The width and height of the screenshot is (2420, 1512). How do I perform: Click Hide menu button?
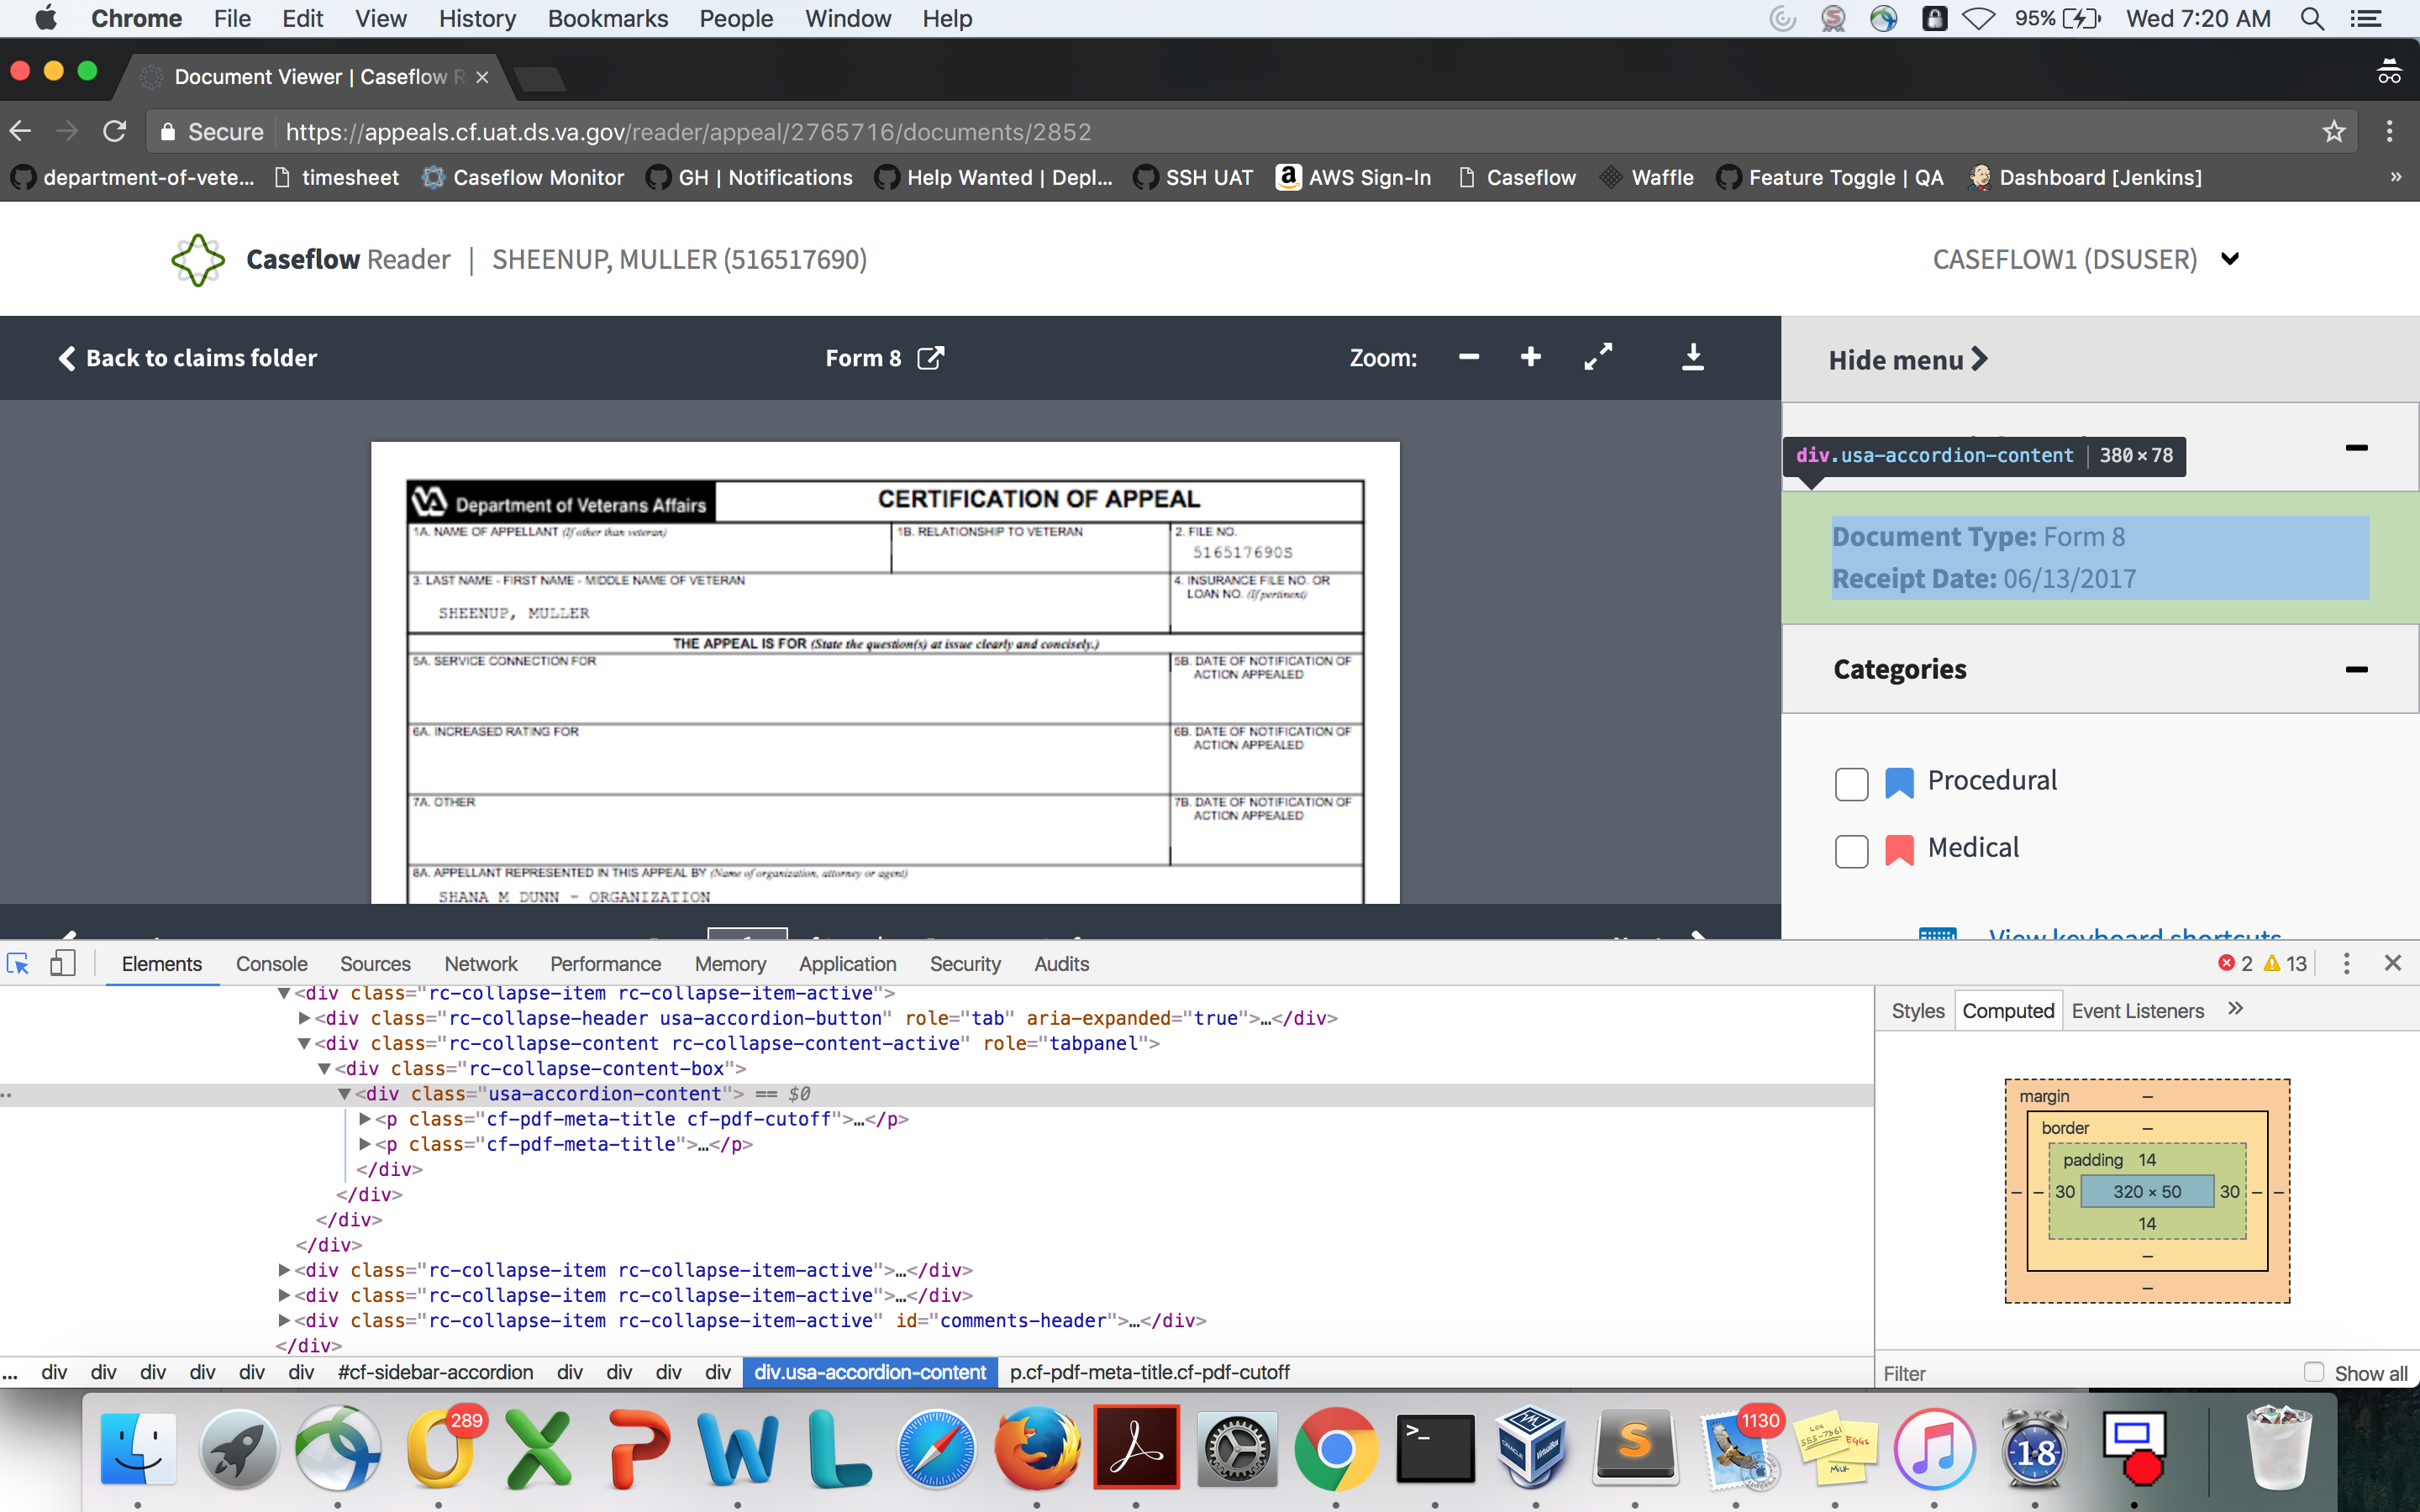1908,360
